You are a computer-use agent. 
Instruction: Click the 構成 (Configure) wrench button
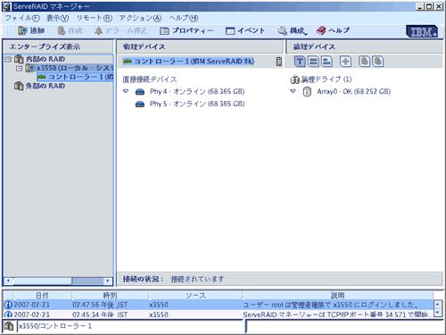292,30
